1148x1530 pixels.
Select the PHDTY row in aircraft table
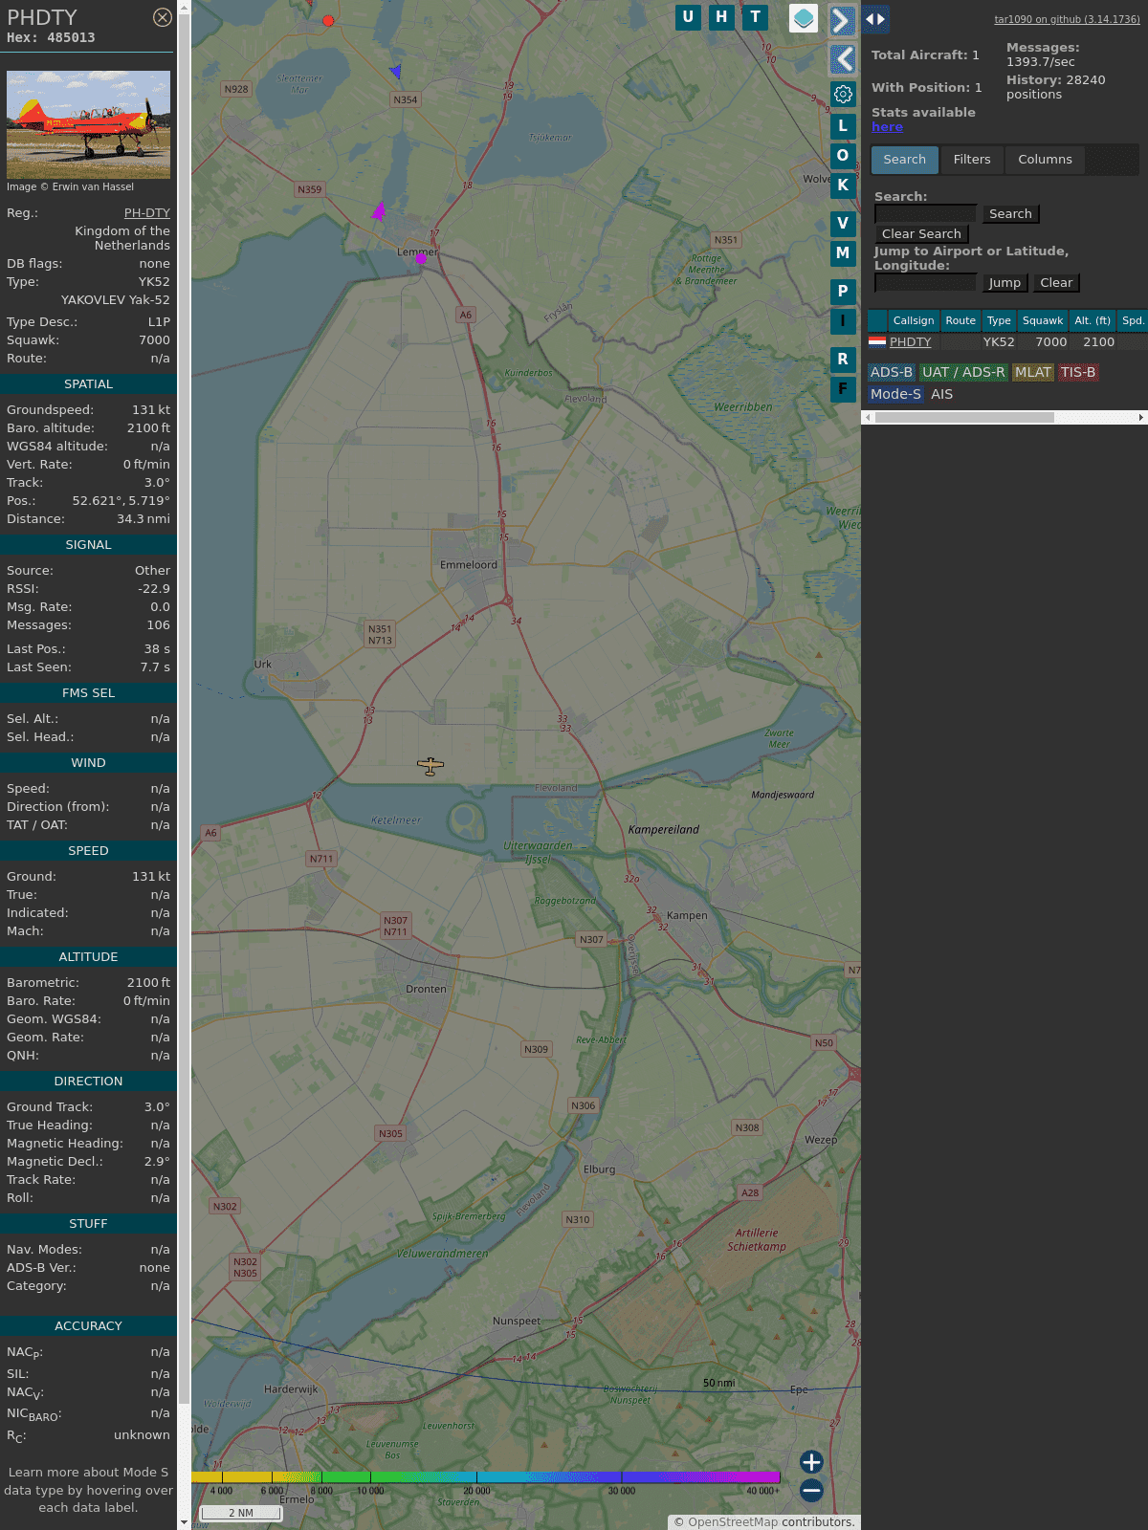[x=1007, y=342]
